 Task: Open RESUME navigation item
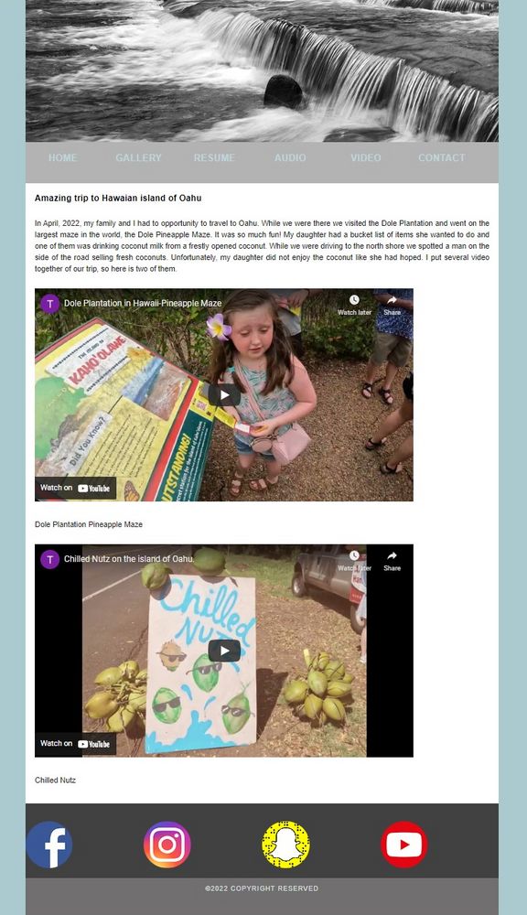[x=214, y=157]
